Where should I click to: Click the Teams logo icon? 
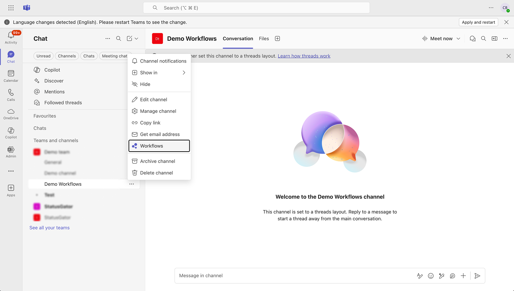(x=27, y=8)
